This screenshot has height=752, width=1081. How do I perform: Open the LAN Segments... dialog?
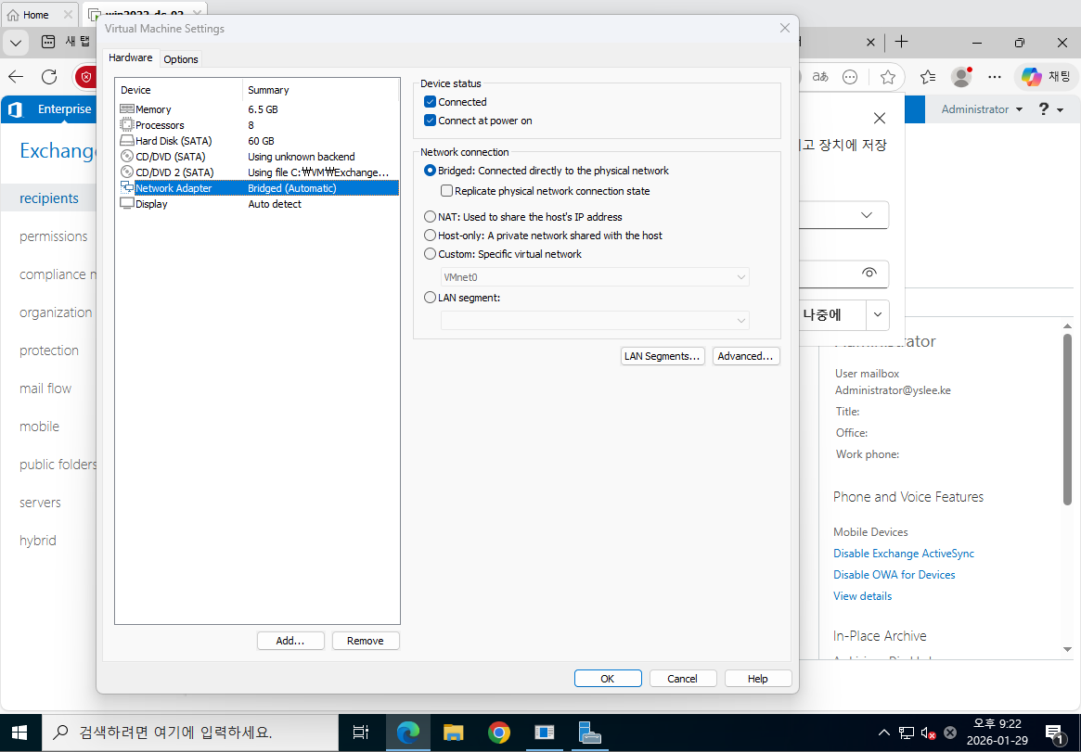[x=663, y=356]
